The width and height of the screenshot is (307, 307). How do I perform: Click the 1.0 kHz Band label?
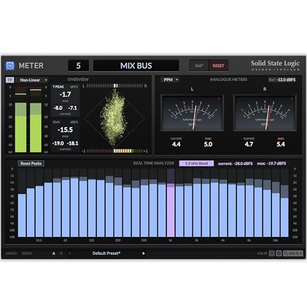196,163
